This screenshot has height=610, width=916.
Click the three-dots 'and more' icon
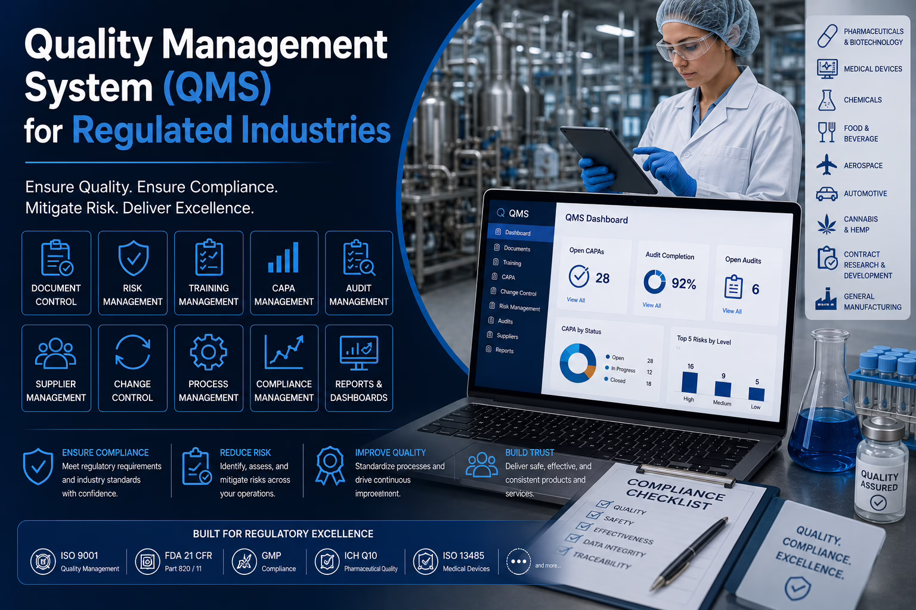pos(519,561)
